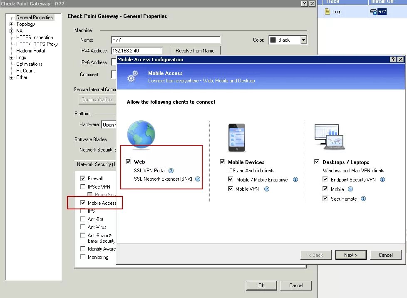Open help for SSL VPN Portal

(171, 171)
